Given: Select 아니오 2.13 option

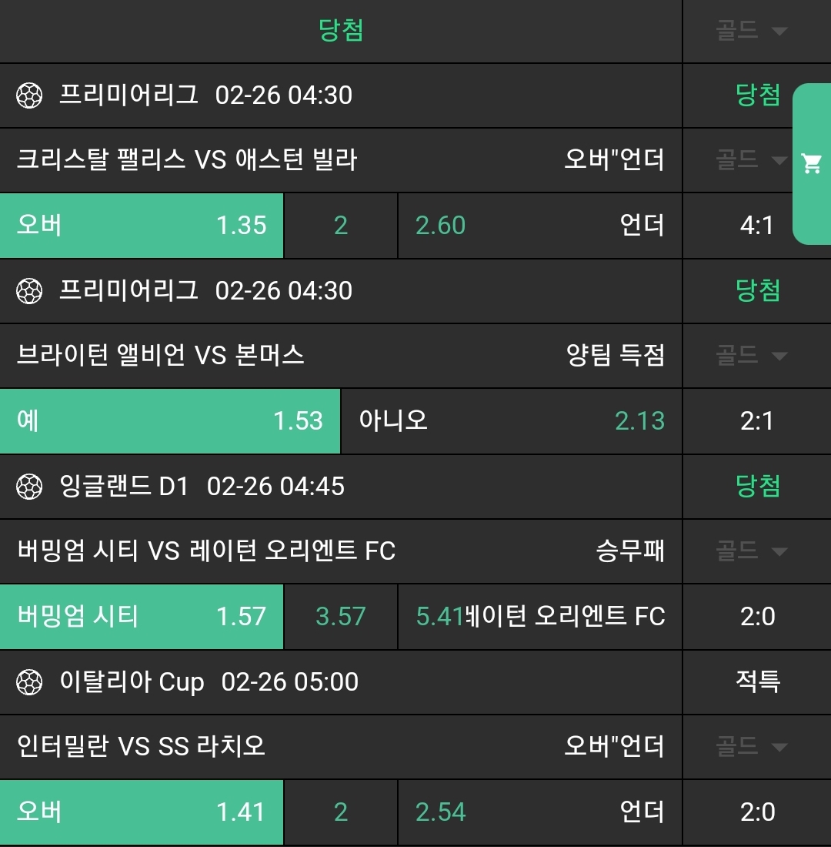Looking at the screenshot, I should (x=511, y=421).
